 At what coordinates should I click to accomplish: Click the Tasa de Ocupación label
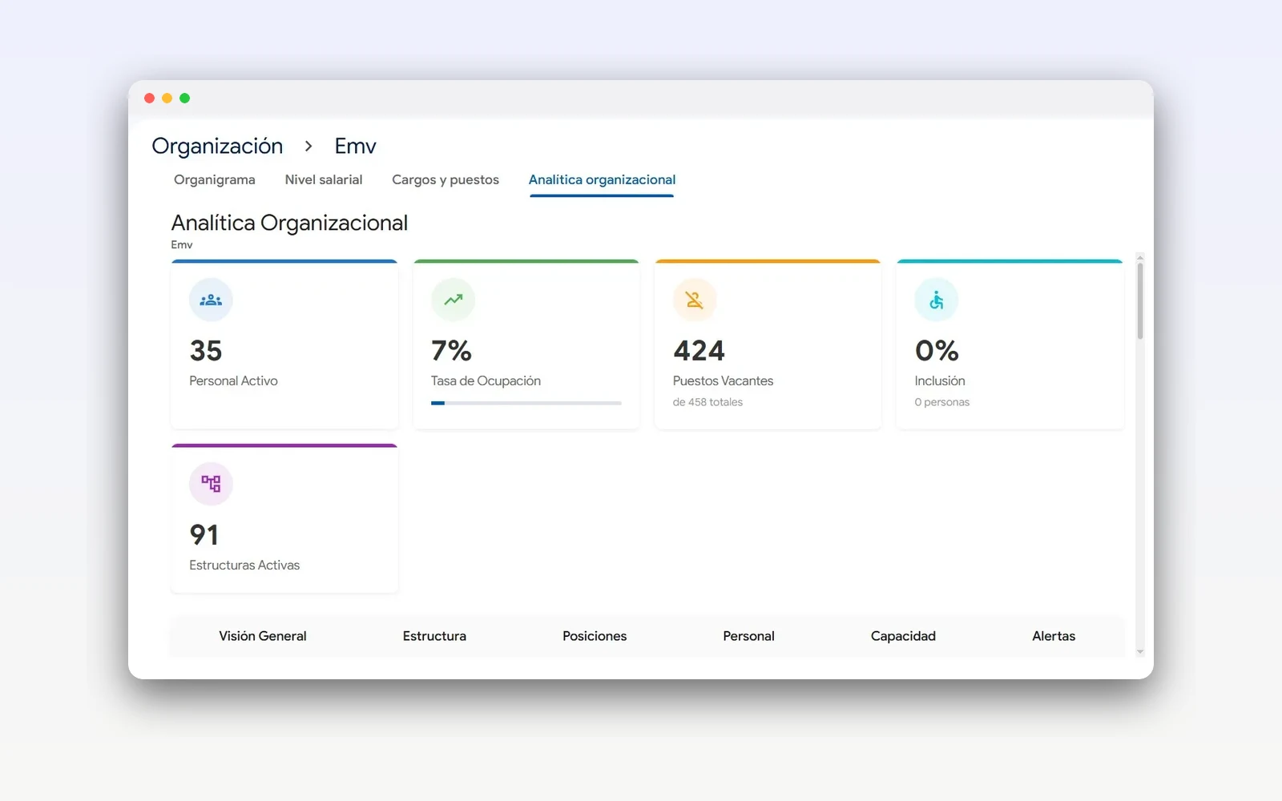click(486, 381)
